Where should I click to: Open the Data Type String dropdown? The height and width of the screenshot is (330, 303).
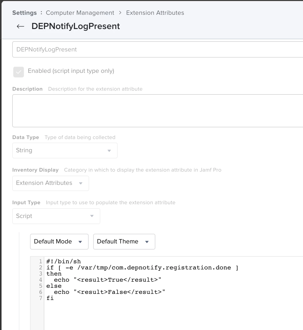(x=65, y=150)
